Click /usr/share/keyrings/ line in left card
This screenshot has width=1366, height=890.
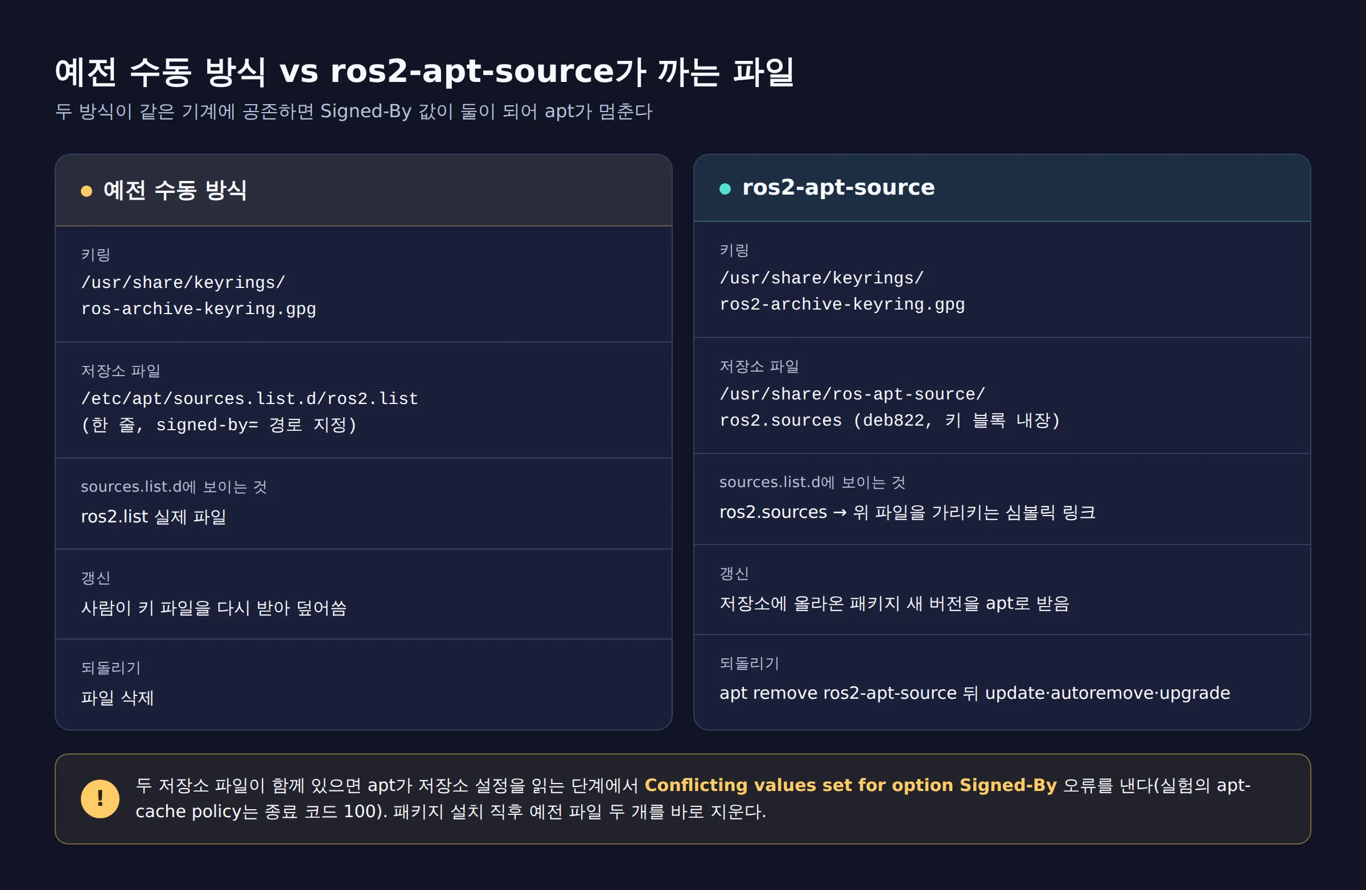(x=183, y=282)
